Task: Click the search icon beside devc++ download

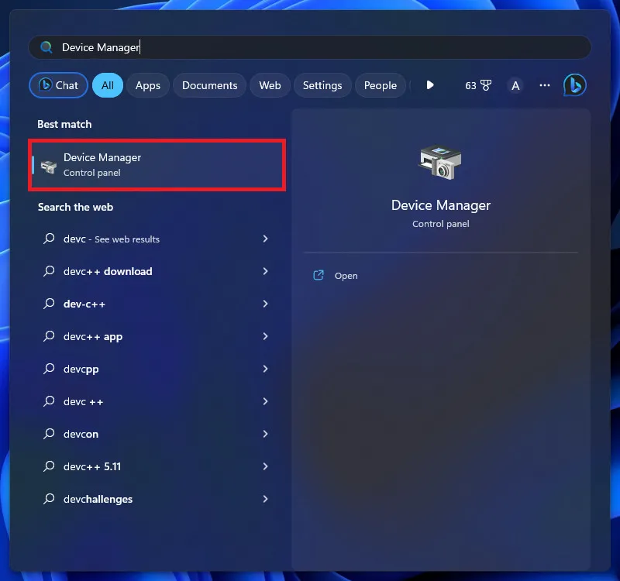Action: pyautogui.click(x=49, y=270)
